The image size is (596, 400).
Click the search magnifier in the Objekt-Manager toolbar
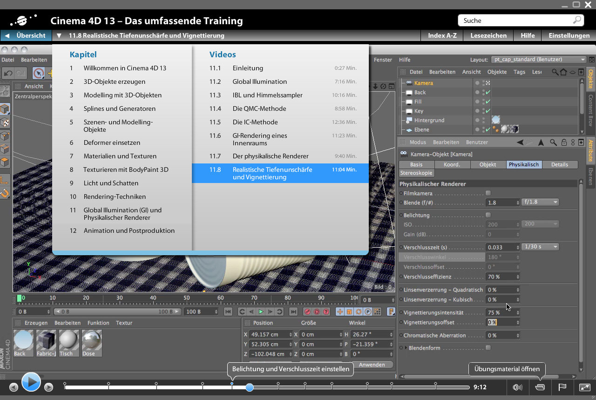(x=555, y=72)
